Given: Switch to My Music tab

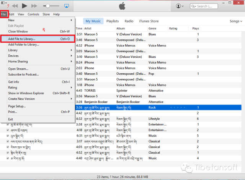Looking at the screenshot, I should [93, 21].
